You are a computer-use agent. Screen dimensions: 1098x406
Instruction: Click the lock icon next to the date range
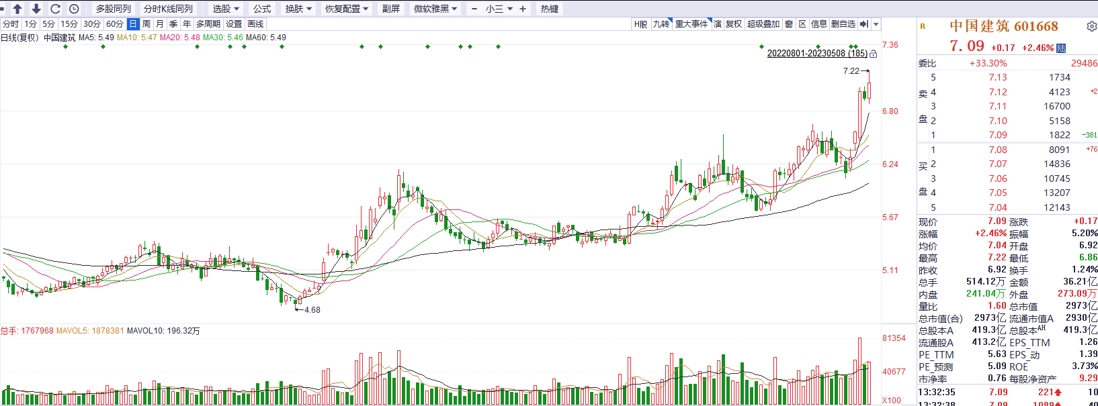pos(874,54)
